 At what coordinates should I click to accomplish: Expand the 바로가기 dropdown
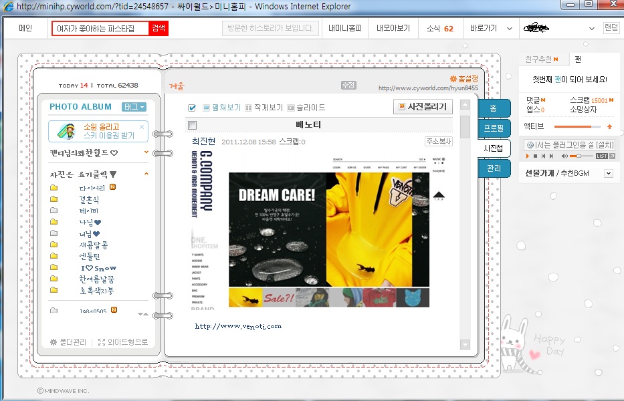point(510,29)
